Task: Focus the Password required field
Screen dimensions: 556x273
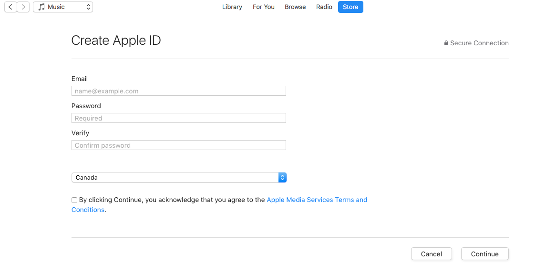Action: (179, 118)
